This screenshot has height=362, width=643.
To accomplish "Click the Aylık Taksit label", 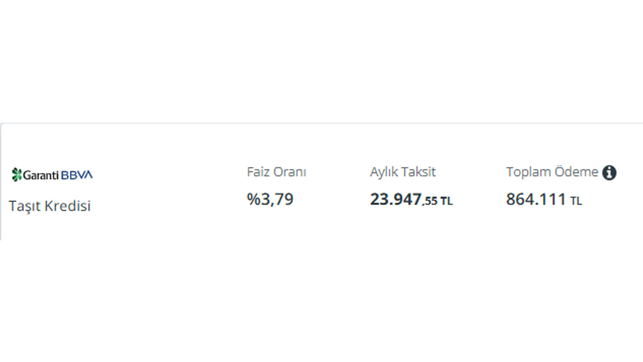I will (x=403, y=172).
